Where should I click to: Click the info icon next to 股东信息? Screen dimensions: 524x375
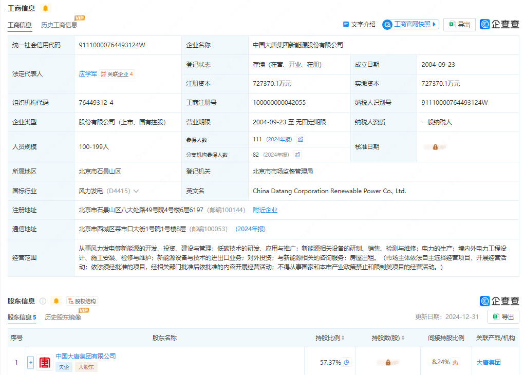43,301
